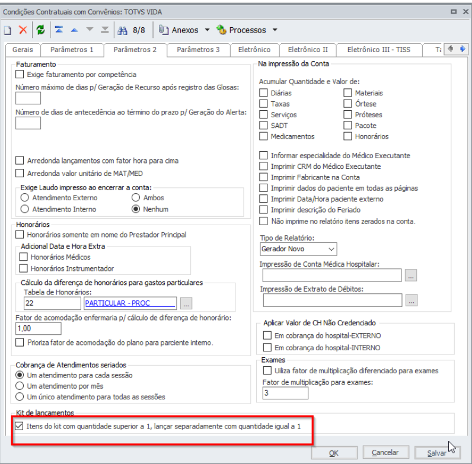Image resolution: width=472 pixels, height=464 pixels.
Task: Go to previous record blue arrow
Action: [x=74, y=30]
